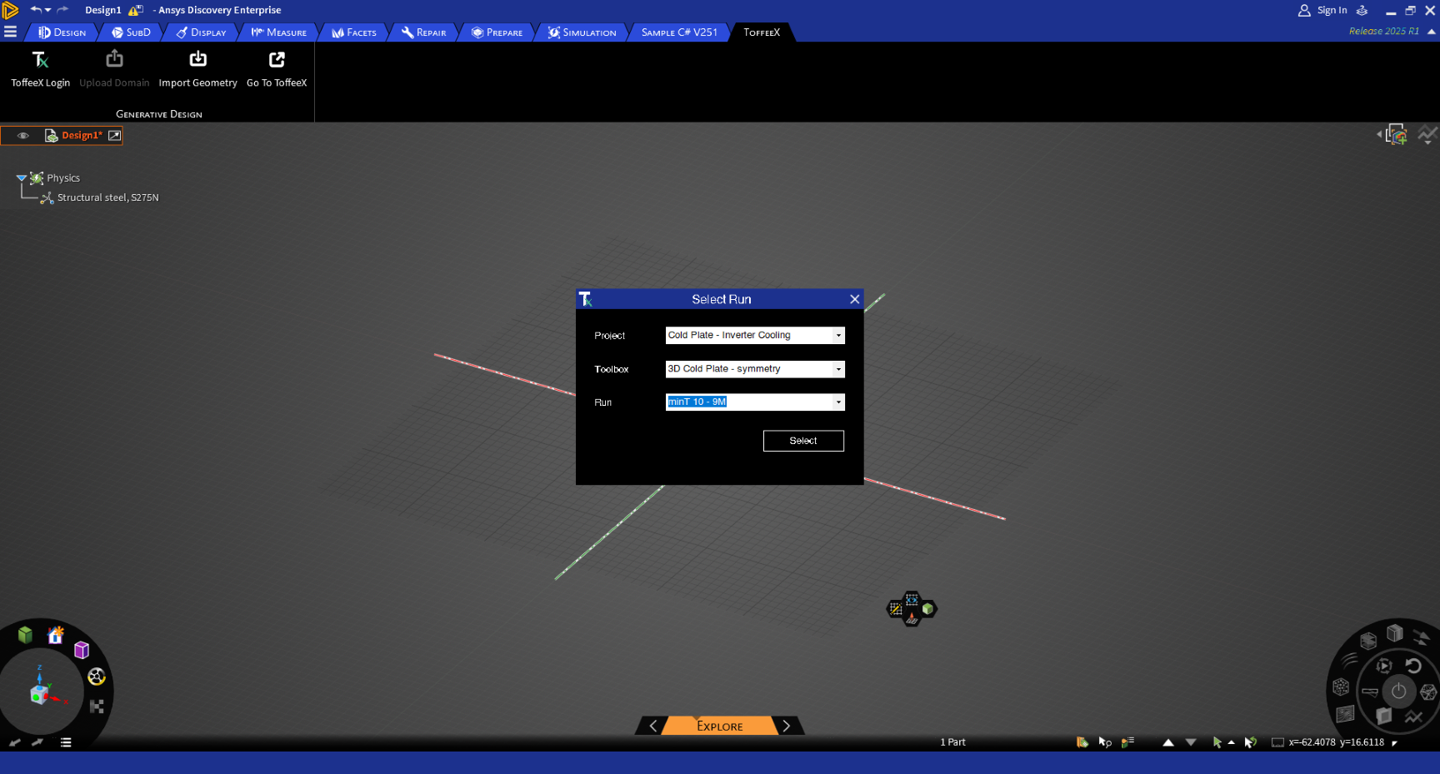The image size is (1440, 774).
Task: Click the white up triangle in status bar
Action: click(1168, 742)
